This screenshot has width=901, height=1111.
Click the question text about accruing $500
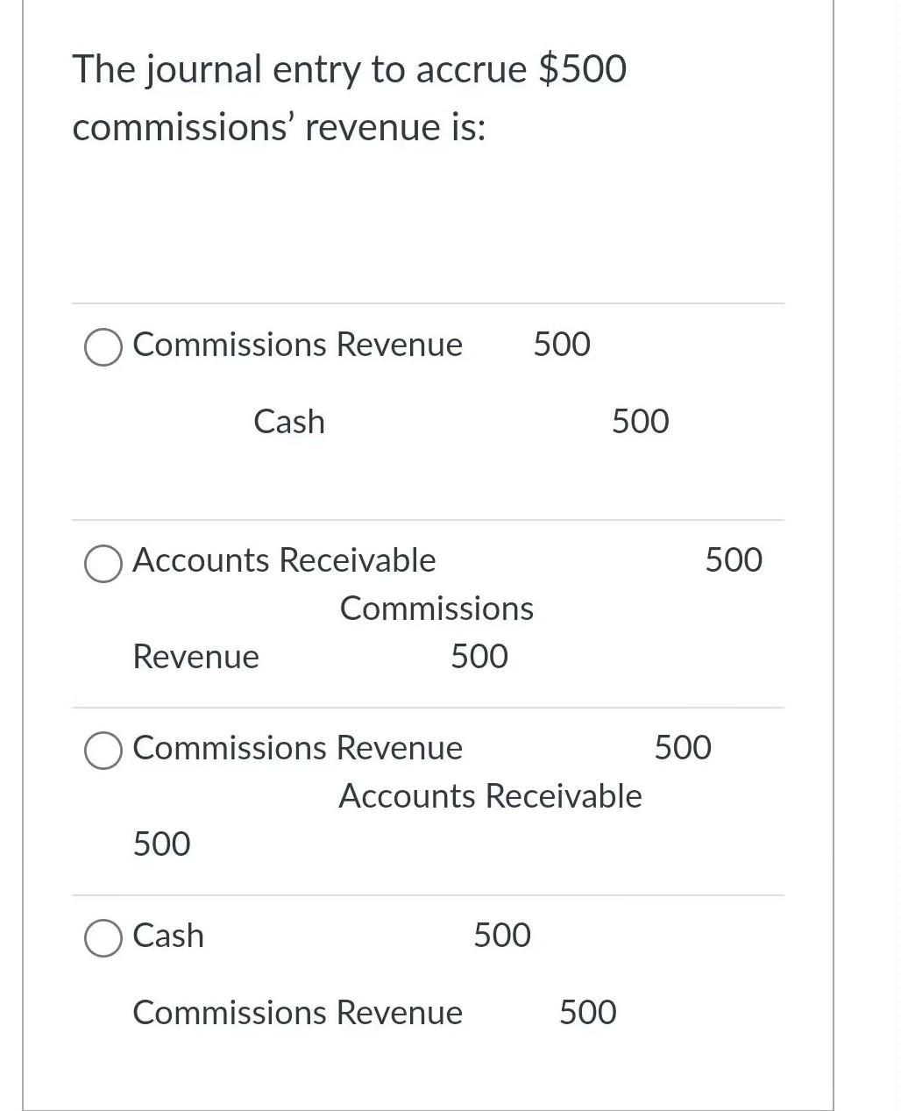click(349, 97)
